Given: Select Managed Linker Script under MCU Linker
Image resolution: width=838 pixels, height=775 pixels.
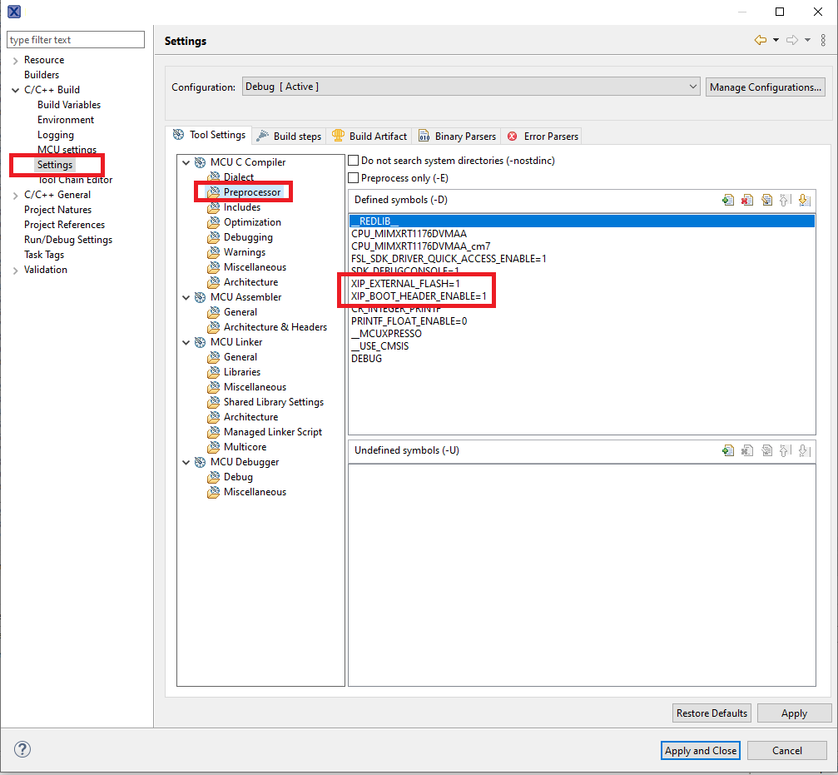Looking at the screenshot, I should (272, 432).
